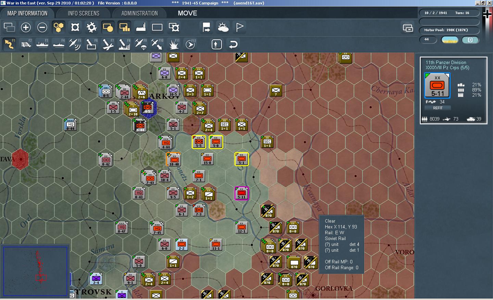Click the gear-shaped fort levels icon
The height and width of the screenshot is (300, 493).
pyautogui.click(x=91, y=27)
